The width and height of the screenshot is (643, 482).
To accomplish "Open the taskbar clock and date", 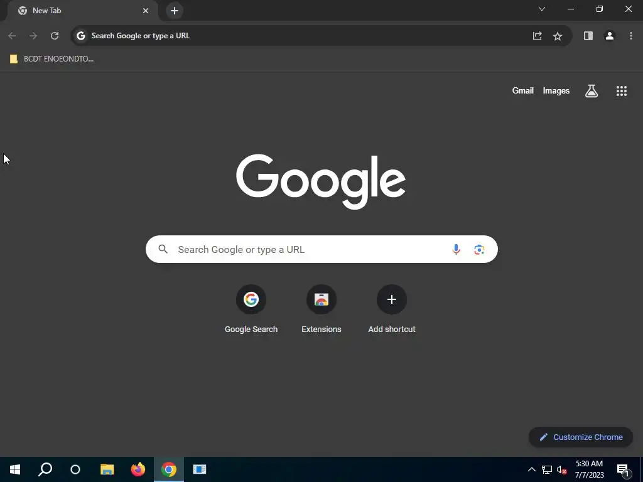I will click(589, 469).
